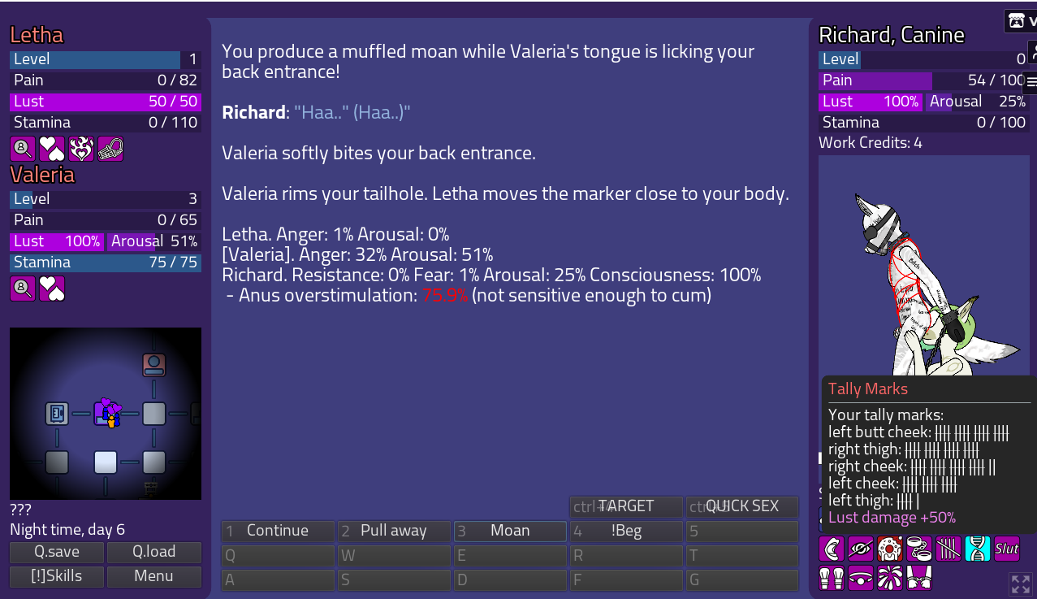Screen dimensions: 1037x599
Task: Open the QUICK SEX options
Action: coord(742,506)
